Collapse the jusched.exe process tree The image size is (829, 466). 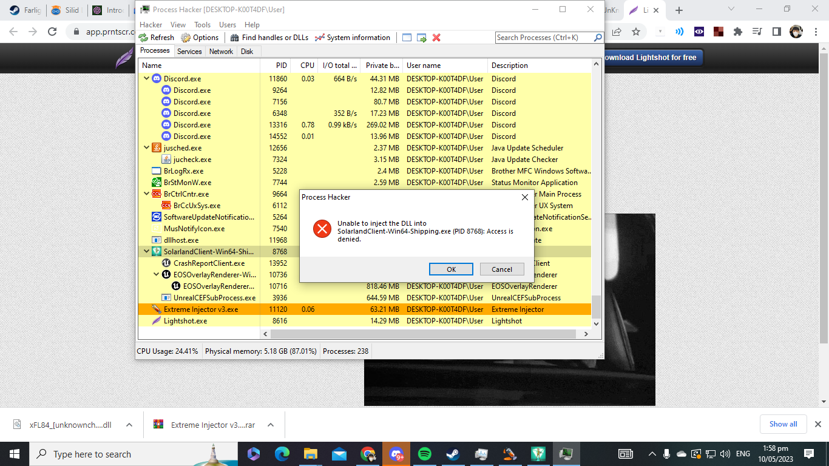click(x=146, y=148)
